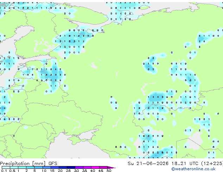
Task: Pick the 5–10 mm legend swatch
Action: coord(39,167)
